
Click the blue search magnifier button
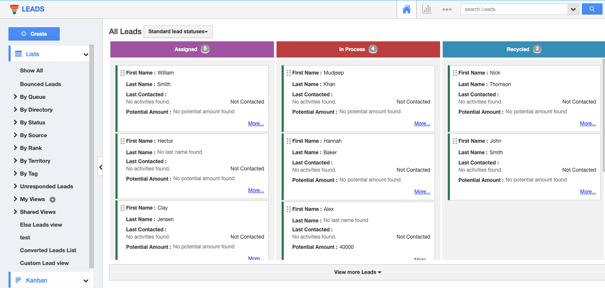592,9
